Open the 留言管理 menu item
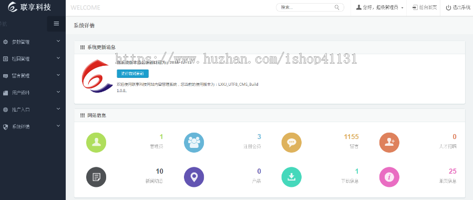Image resolution: width=473 pixels, height=200 pixels. [33, 76]
